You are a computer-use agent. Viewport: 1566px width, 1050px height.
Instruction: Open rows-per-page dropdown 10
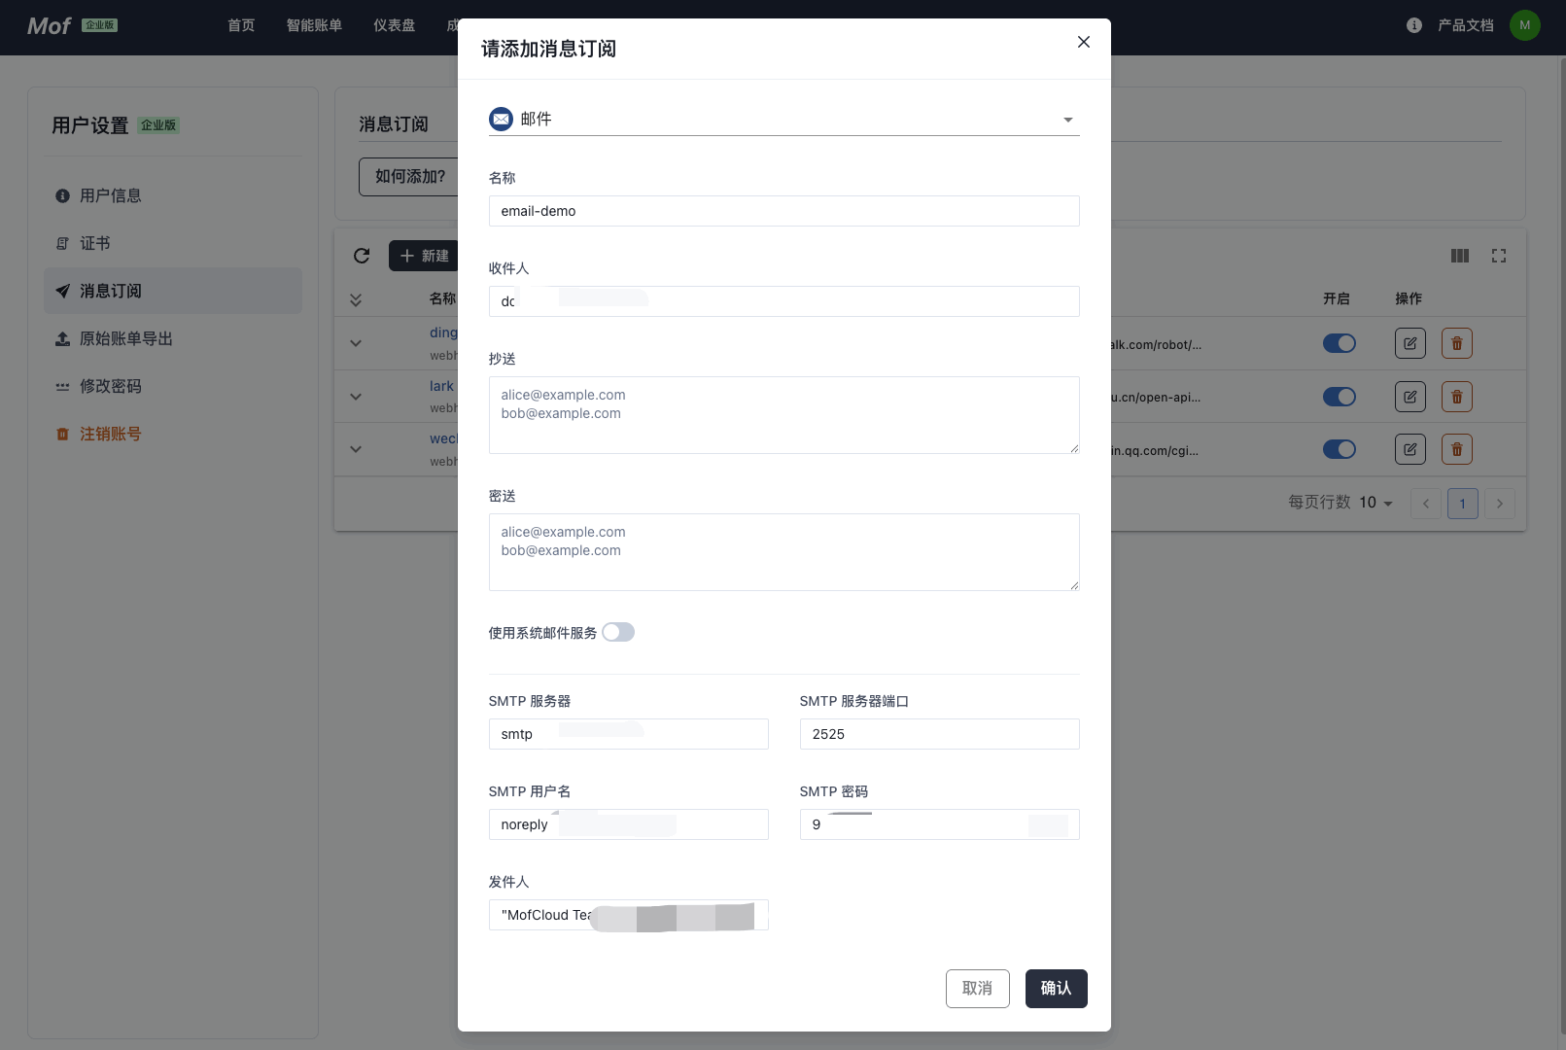pyautogui.click(x=1375, y=503)
